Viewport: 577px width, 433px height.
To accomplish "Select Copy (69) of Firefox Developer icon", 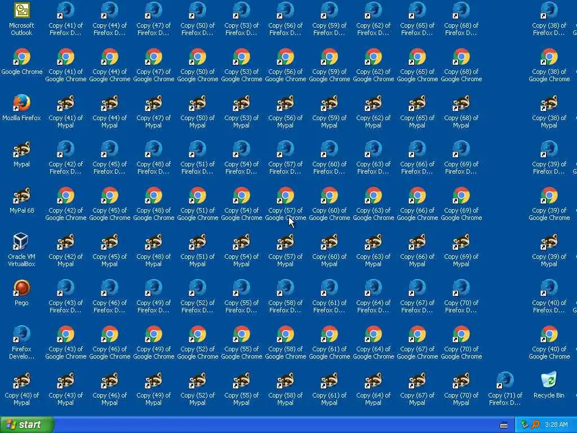I will point(461,149).
